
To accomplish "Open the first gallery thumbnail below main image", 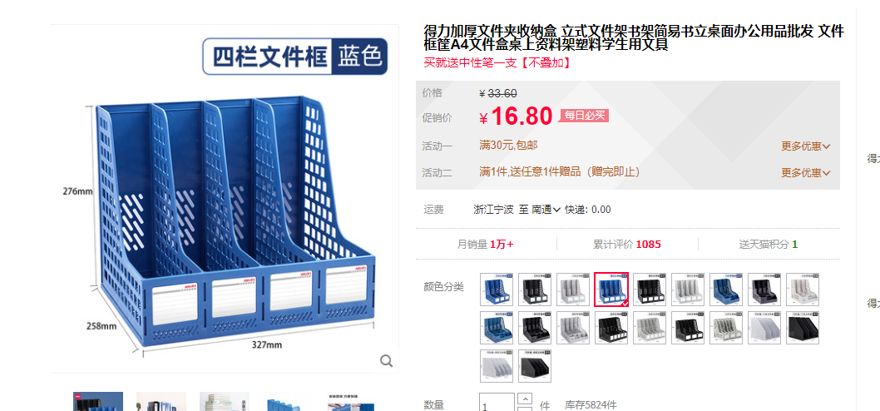I will (x=98, y=402).
